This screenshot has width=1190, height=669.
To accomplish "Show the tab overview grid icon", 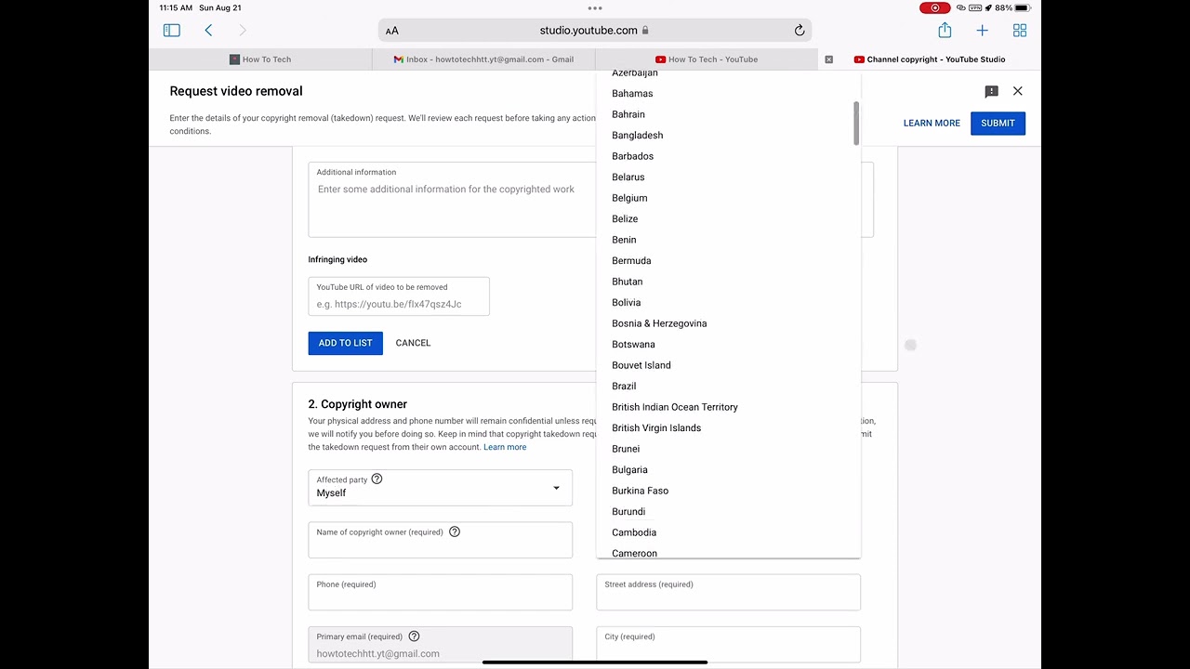I will (x=1020, y=31).
